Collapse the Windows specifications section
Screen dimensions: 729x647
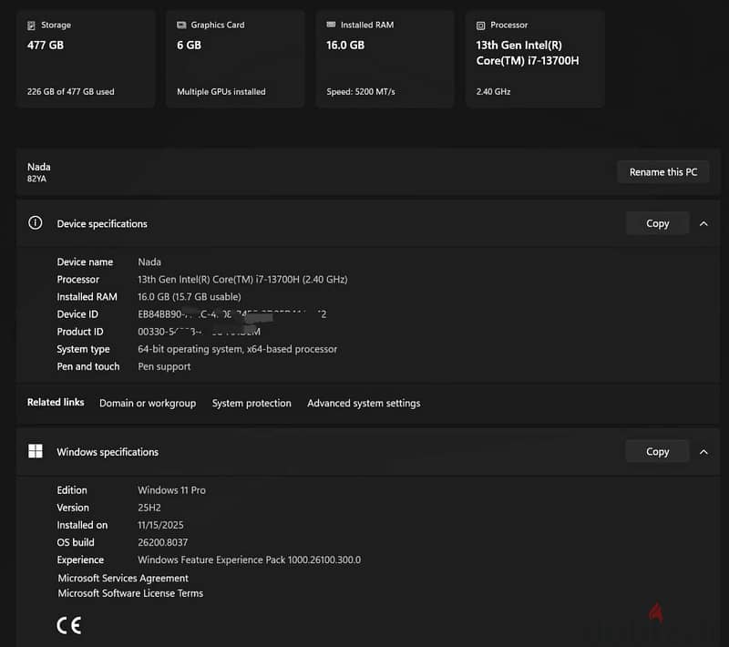click(703, 452)
